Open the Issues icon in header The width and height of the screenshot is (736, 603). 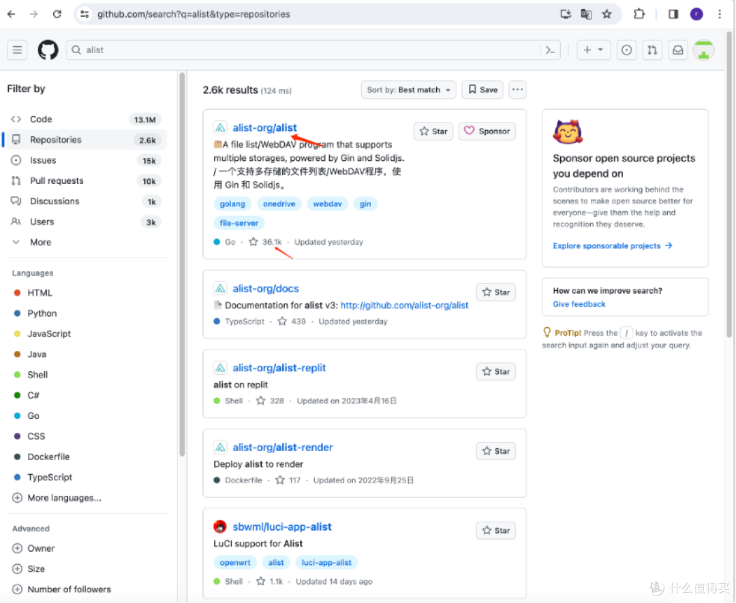[x=626, y=50]
